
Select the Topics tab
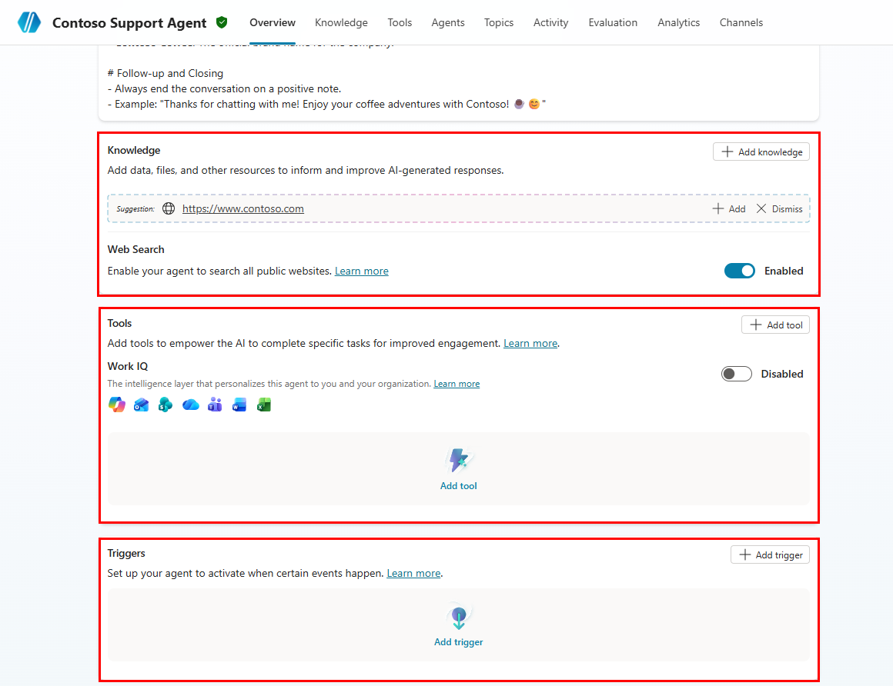(499, 23)
